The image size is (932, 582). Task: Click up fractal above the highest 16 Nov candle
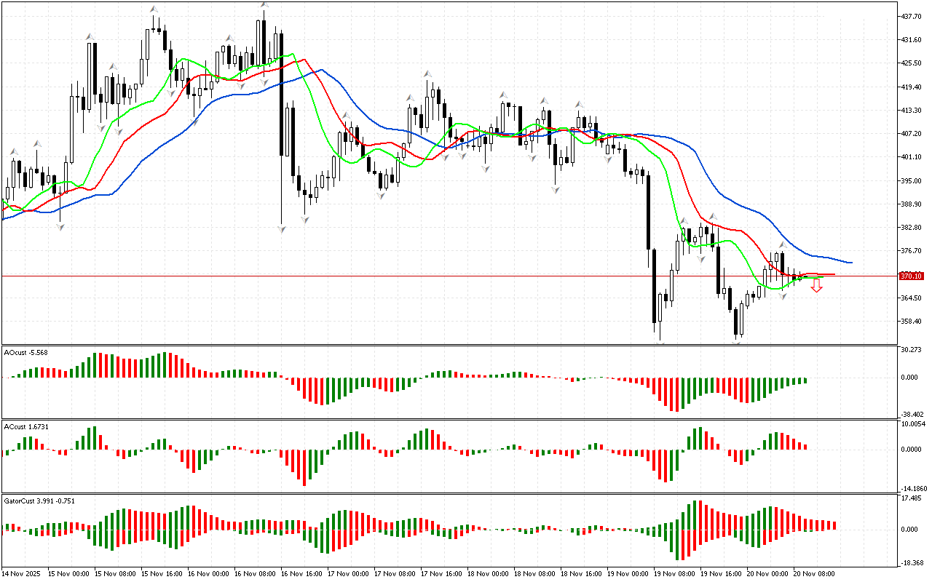[264, 6]
